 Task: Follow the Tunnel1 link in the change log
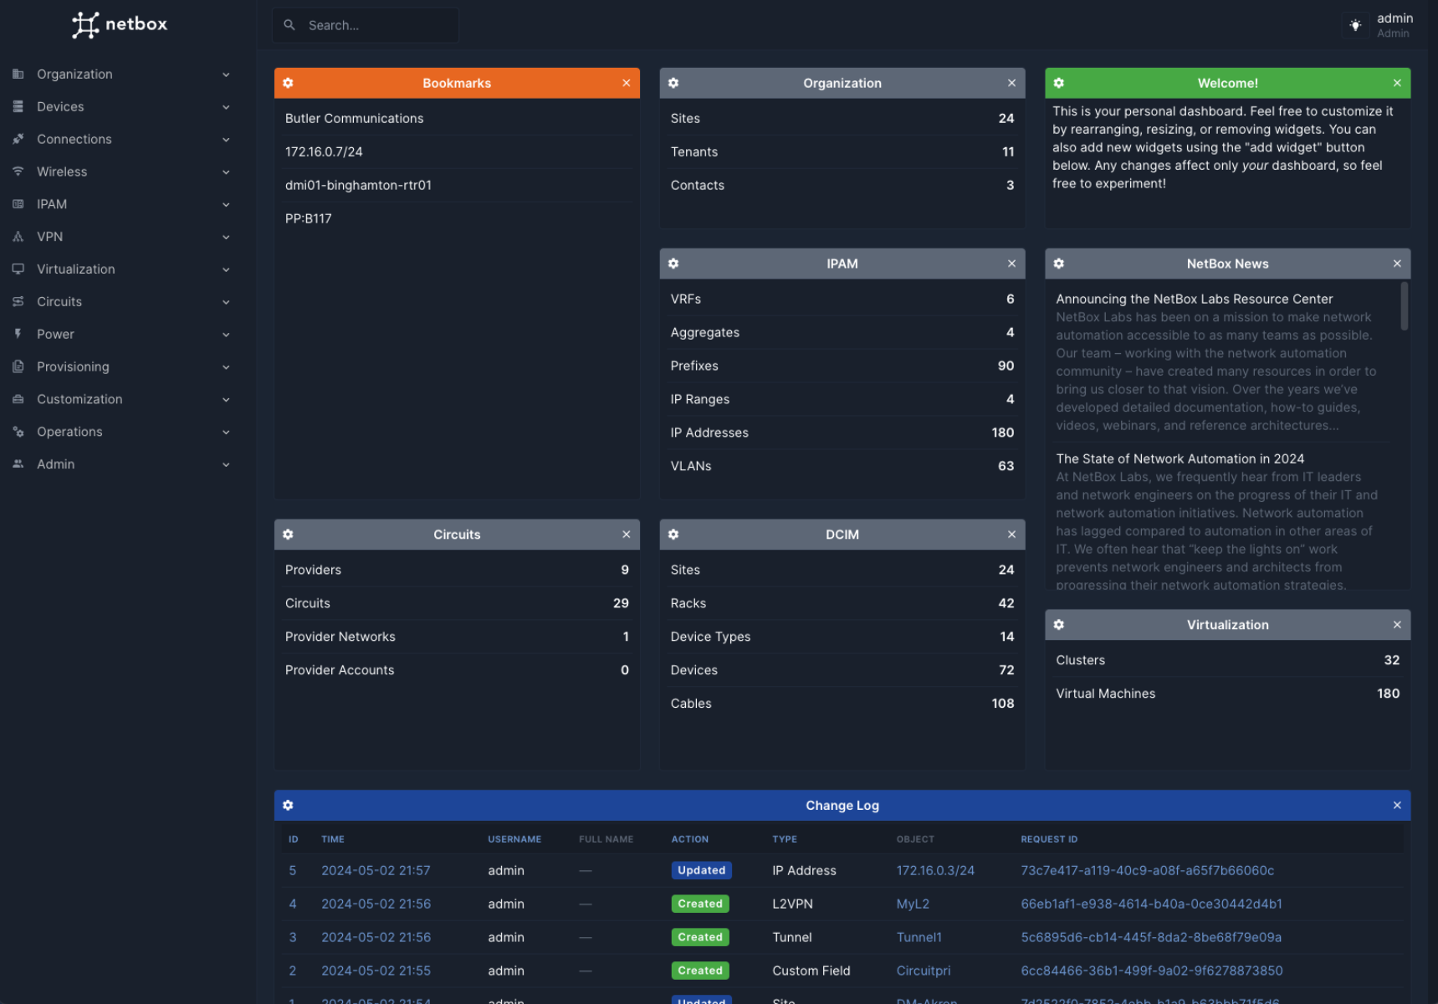919,937
